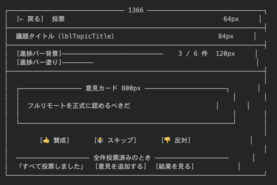Click the 結果を見る button
This screenshot has width=277, height=185.
coord(175,166)
